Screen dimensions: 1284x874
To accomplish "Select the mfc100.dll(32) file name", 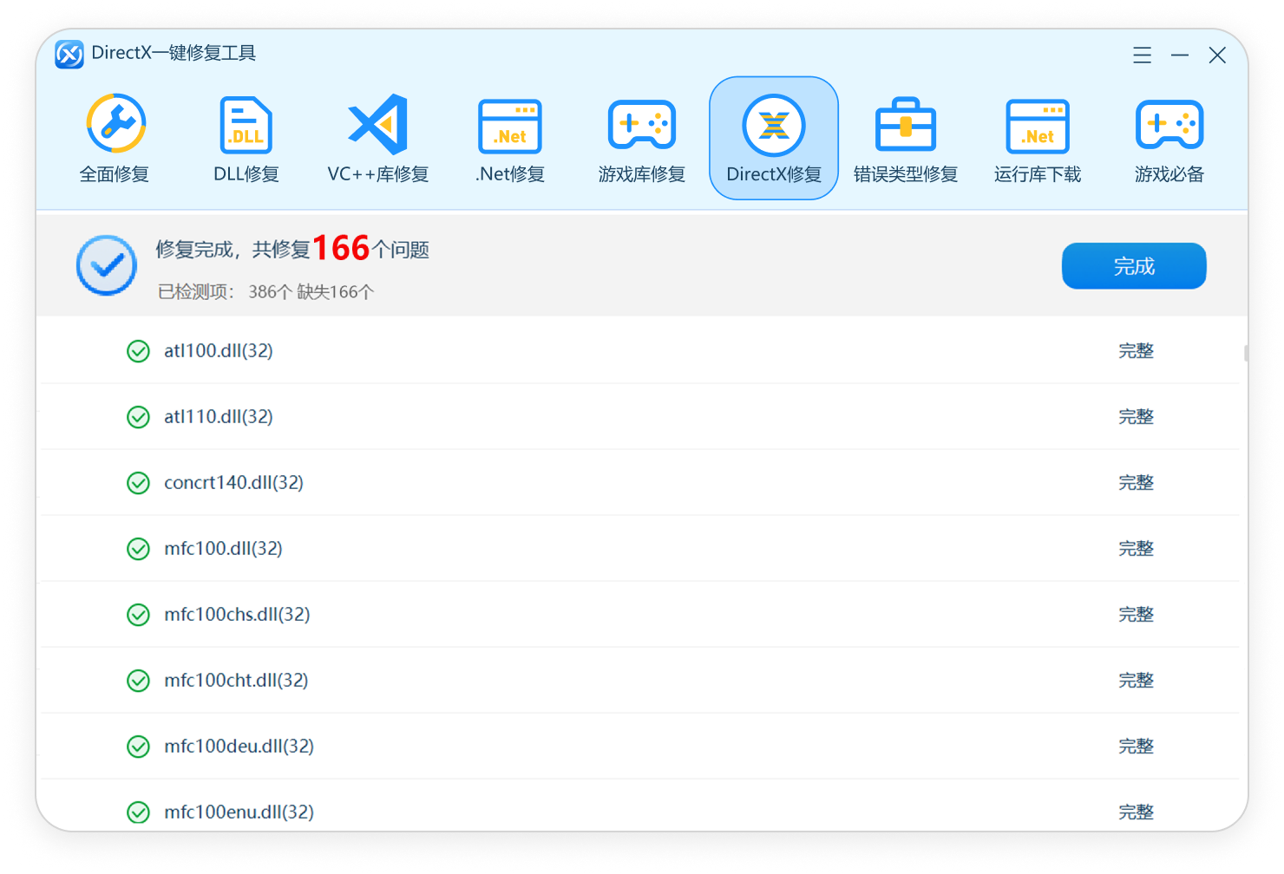I will coord(224,548).
